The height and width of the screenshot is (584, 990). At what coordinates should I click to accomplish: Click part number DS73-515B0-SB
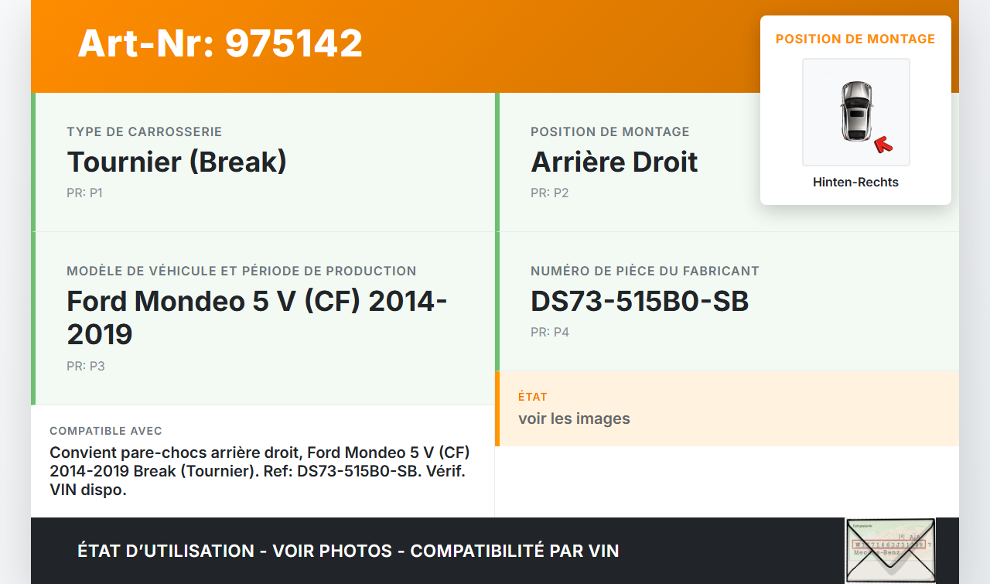(x=640, y=301)
